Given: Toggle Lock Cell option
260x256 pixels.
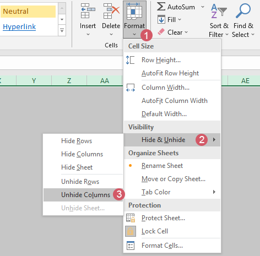Looking at the screenshot, I should pos(172,231).
